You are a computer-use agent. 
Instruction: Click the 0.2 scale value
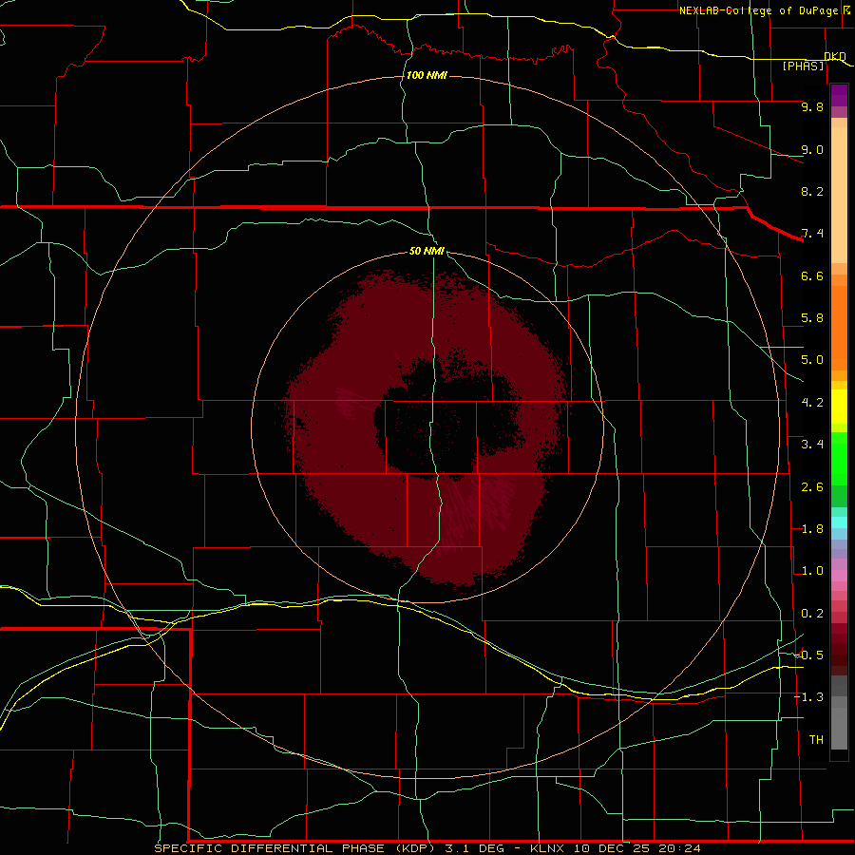point(812,614)
